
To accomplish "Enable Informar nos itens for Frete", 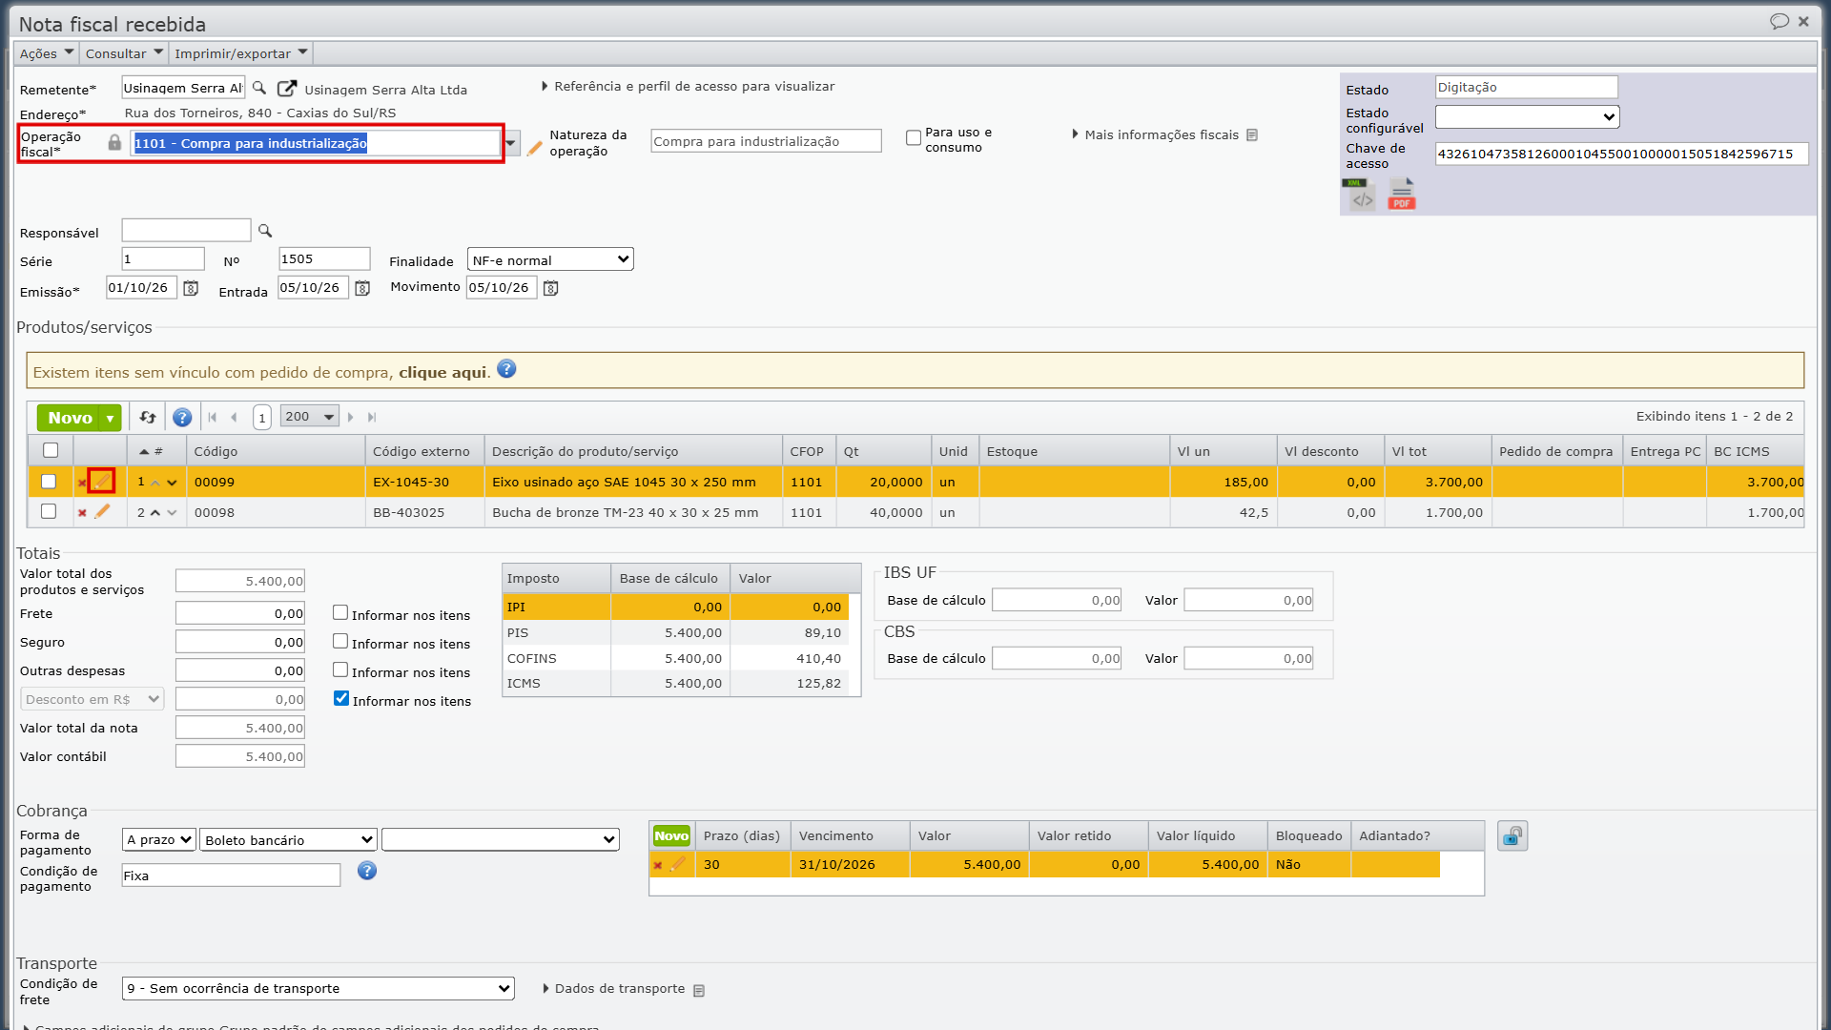I will pyautogui.click(x=340, y=612).
